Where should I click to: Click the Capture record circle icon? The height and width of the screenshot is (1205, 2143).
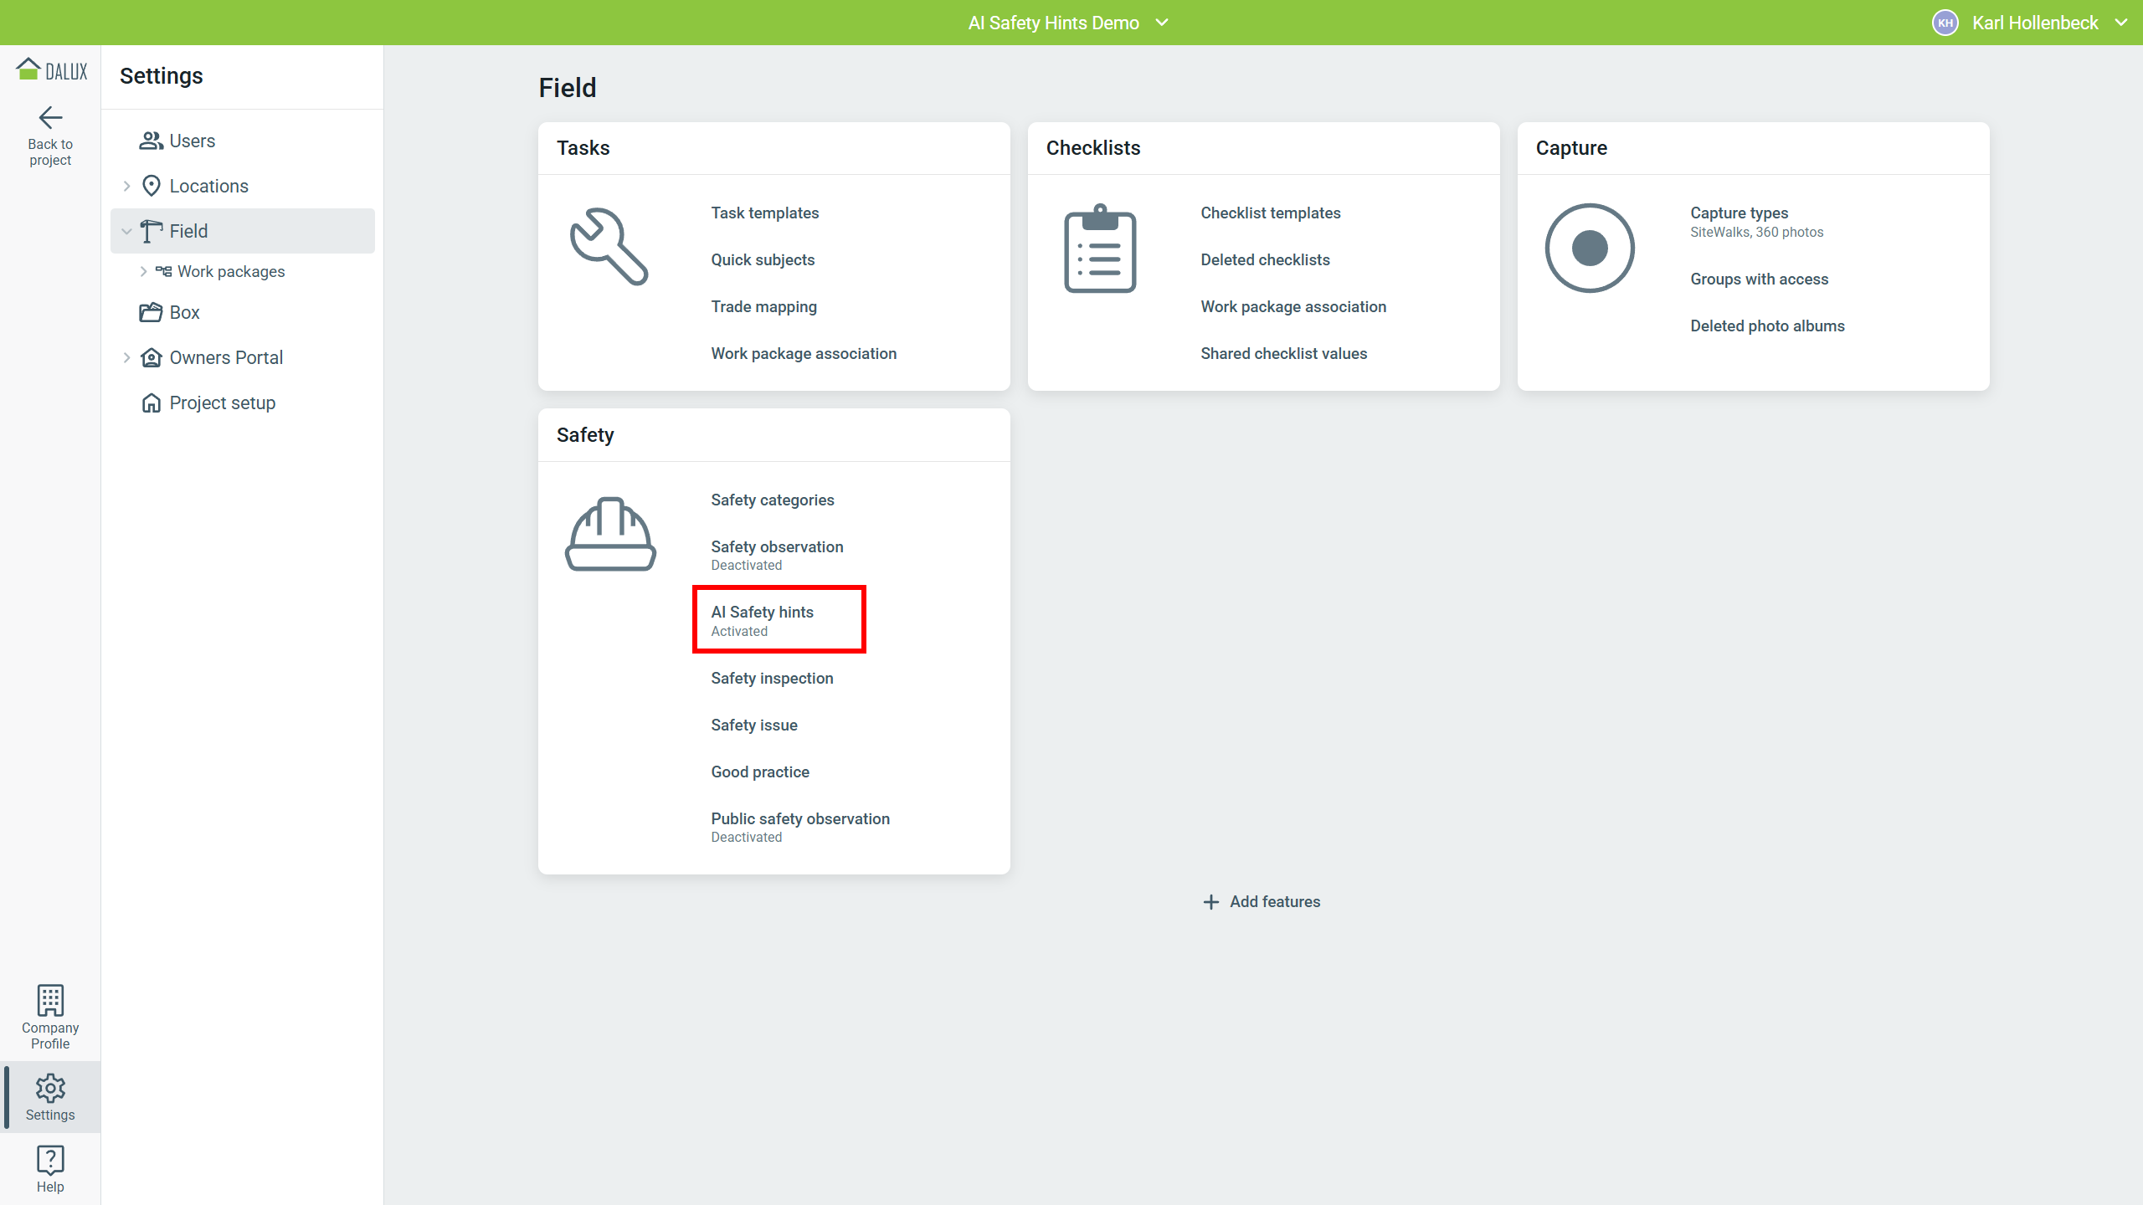click(1590, 248)
